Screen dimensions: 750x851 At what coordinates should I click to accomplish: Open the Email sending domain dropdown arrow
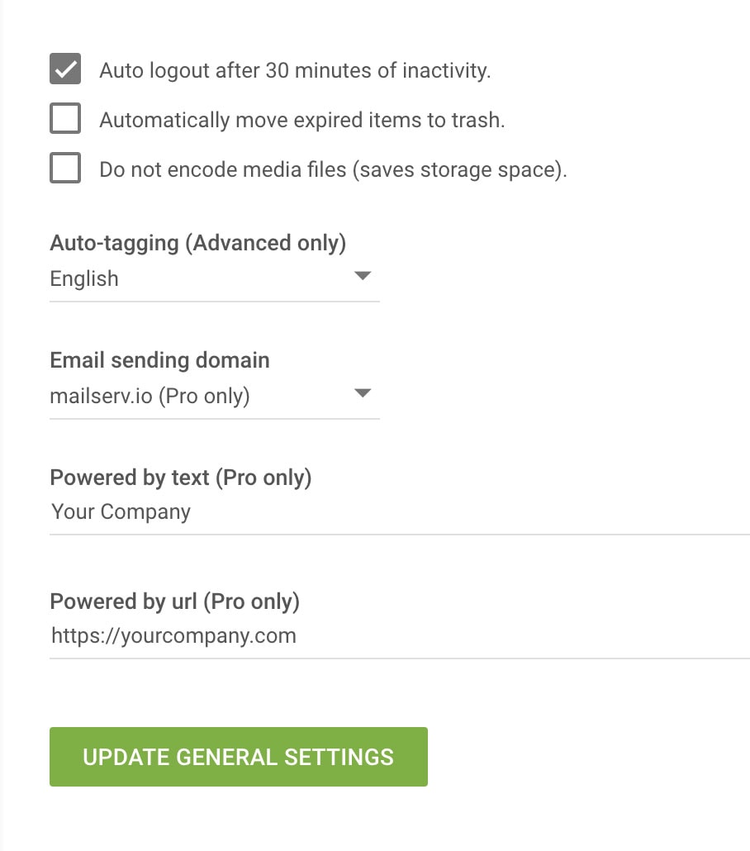(362, 393)
